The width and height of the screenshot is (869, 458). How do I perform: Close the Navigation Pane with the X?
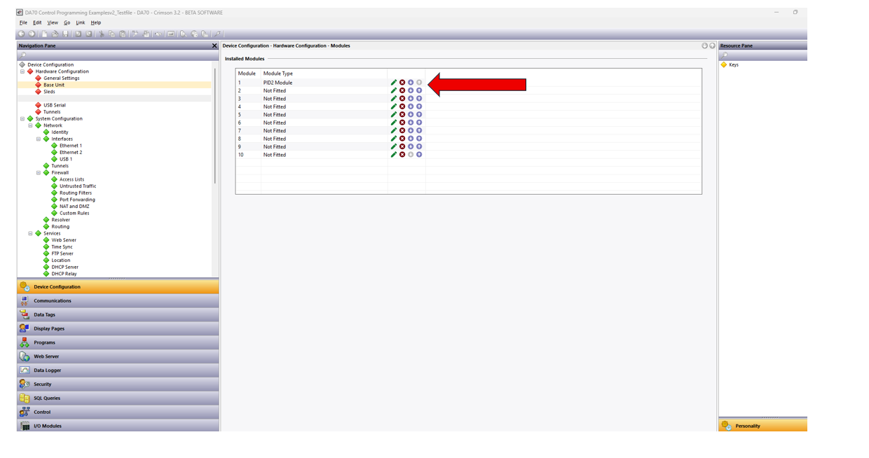coord(214,46)
